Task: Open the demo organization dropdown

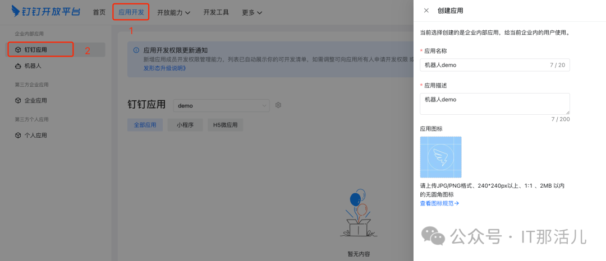Action: point(222,105)
